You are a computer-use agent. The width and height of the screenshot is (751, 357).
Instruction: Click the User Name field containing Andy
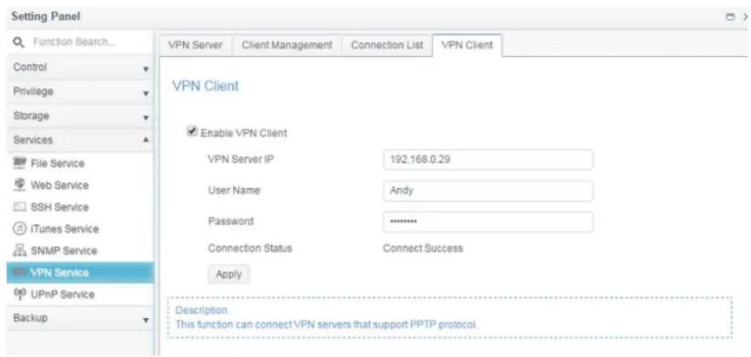(x=488, y=190)
